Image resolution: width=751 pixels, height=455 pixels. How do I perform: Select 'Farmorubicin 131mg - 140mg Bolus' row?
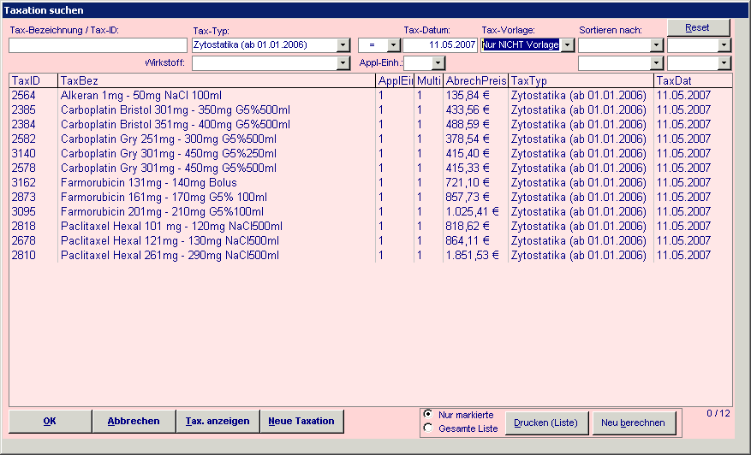pos(371,182)
